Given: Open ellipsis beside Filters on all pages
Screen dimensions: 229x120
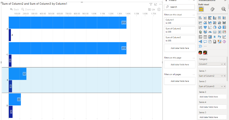Looking at the screenshot, I should coord(194,75).
